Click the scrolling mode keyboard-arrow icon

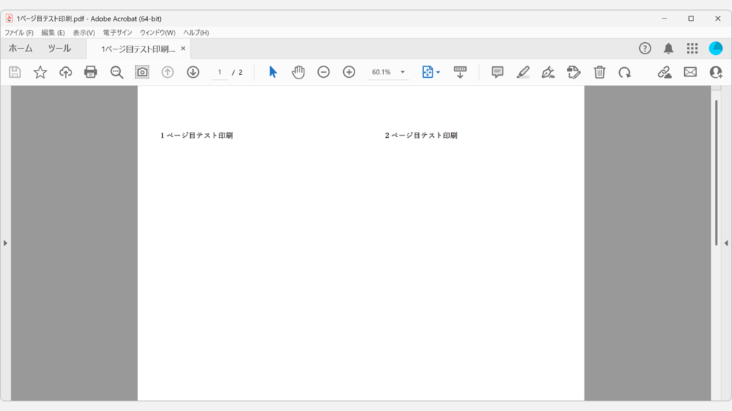[x=460, y=72]
